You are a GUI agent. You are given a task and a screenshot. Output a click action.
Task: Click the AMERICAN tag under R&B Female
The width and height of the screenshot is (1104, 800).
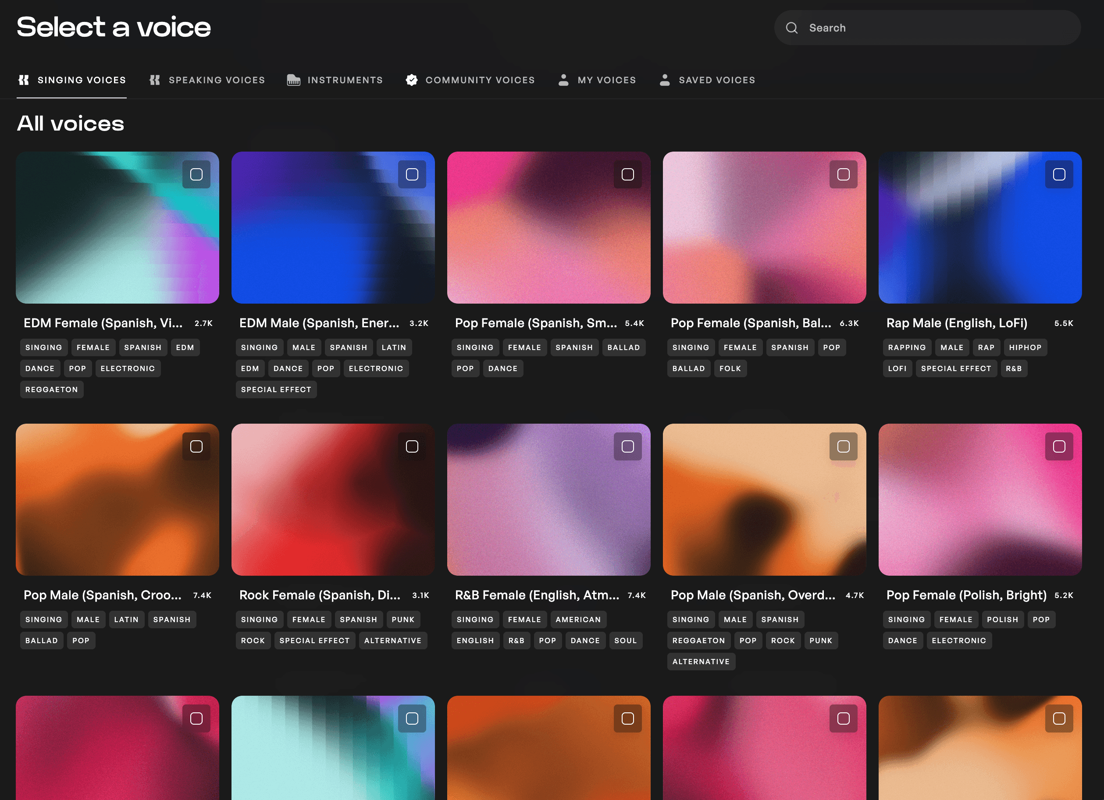point(578,619)
